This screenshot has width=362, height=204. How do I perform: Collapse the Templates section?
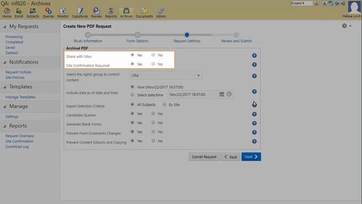(5, 87)
